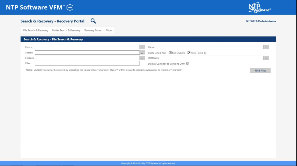297x166 pixels.
Task: Click the VFM hexagon logo icon
Action: [70, 7]
